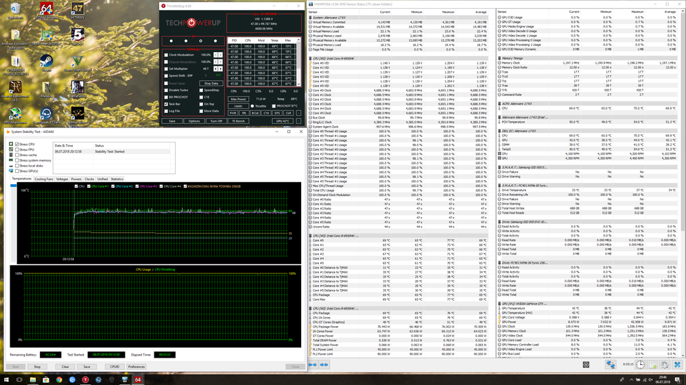Open the Statistics tab
Viewport: 686px width, 385px height.
117,179
